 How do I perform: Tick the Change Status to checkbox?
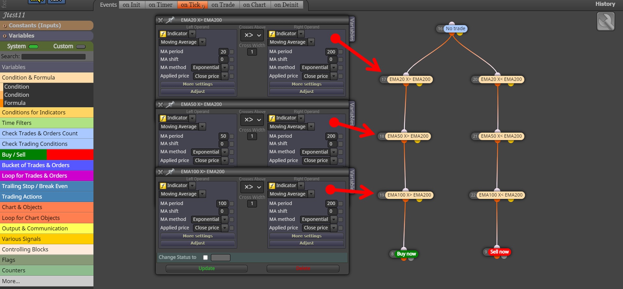click(205, 258)
